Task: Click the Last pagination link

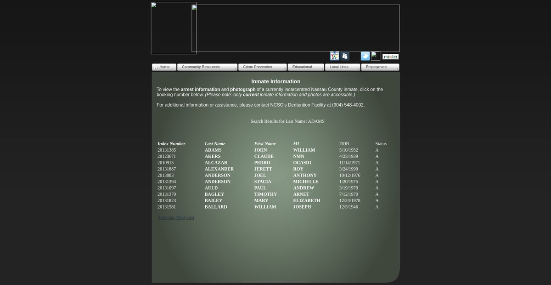Action: 190,217
